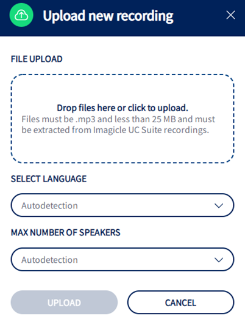Open the Max Number of Speakers dropdown
Viewport: 245px width, 319px height.
click(x=122, y=259)
